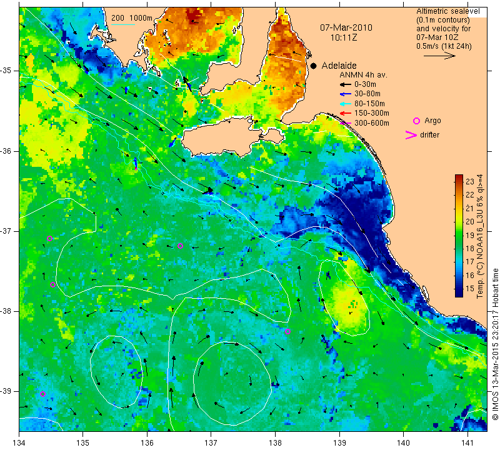Click the 134 longitude axis label
500x450 pixels.
19,442
